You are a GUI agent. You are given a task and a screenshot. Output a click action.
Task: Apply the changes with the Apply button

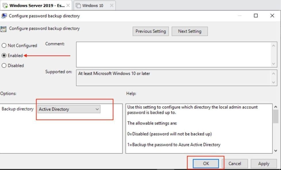coord(263,163)
